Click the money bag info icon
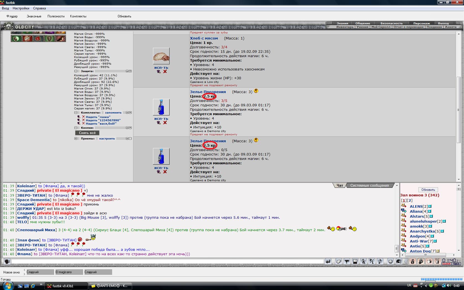 click(x=413, y=261)
